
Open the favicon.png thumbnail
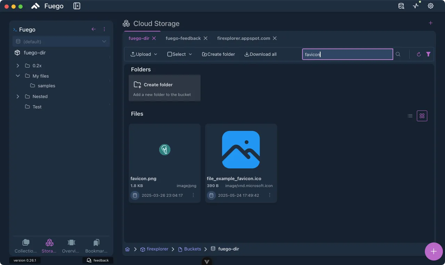tap(164, 150)
